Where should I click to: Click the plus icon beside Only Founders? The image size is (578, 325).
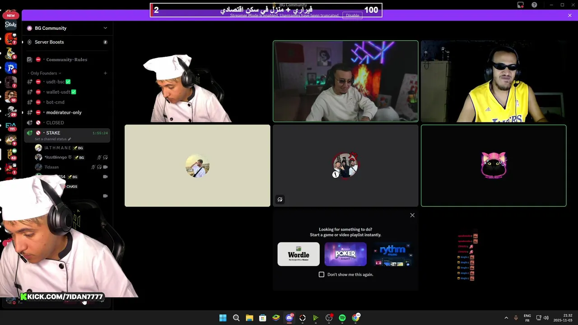point(105,73)
